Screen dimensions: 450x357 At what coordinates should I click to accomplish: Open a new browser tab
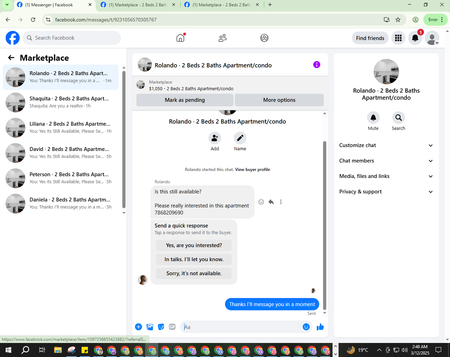270,5
